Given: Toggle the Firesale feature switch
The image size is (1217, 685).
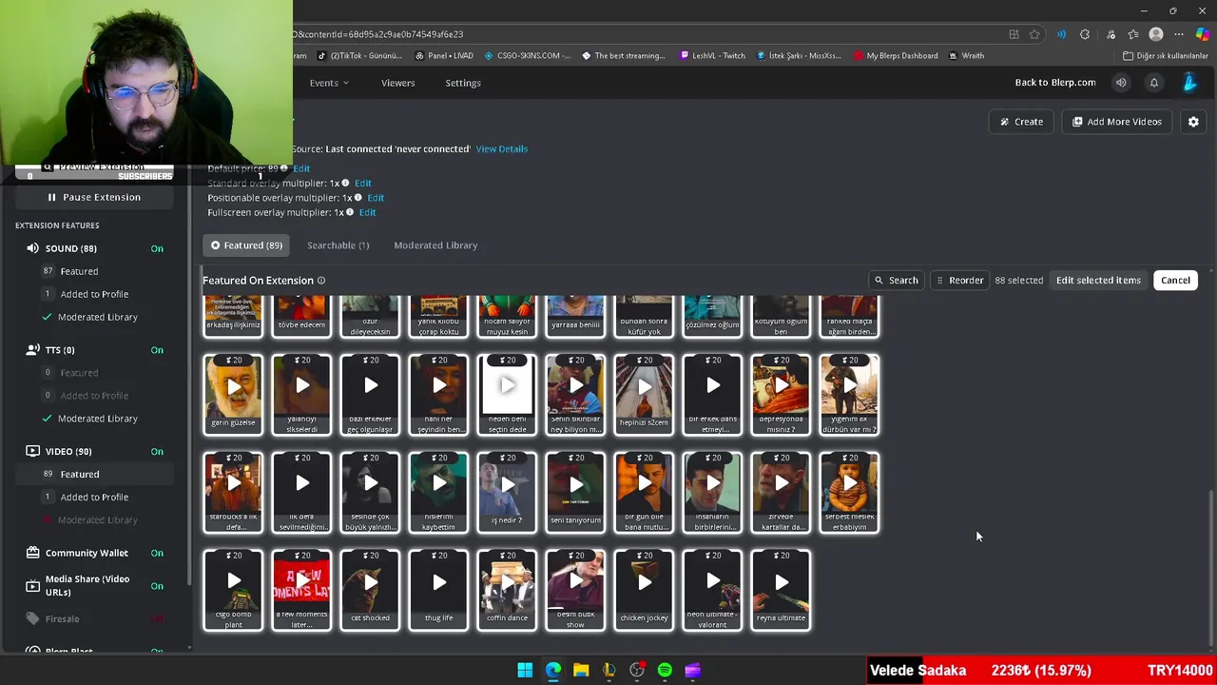Looking at the screenshot, I should coord(157,619).
